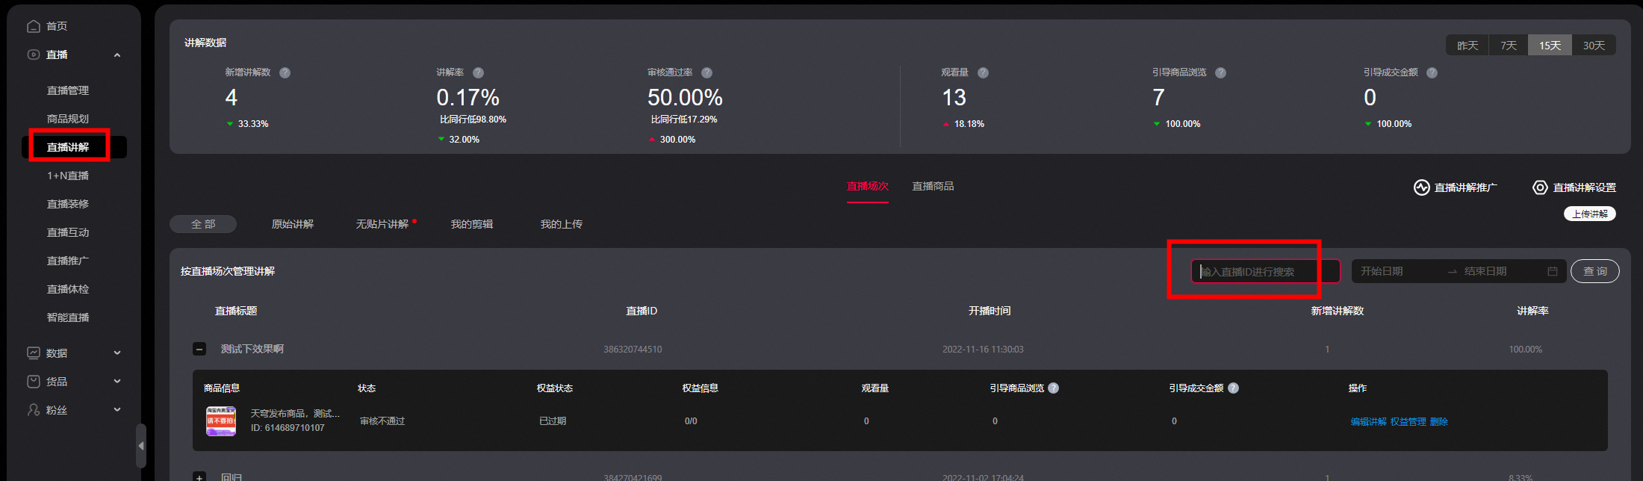Open 直播管理 in the sidebar
1643x481 pixels.
(68, 90)
